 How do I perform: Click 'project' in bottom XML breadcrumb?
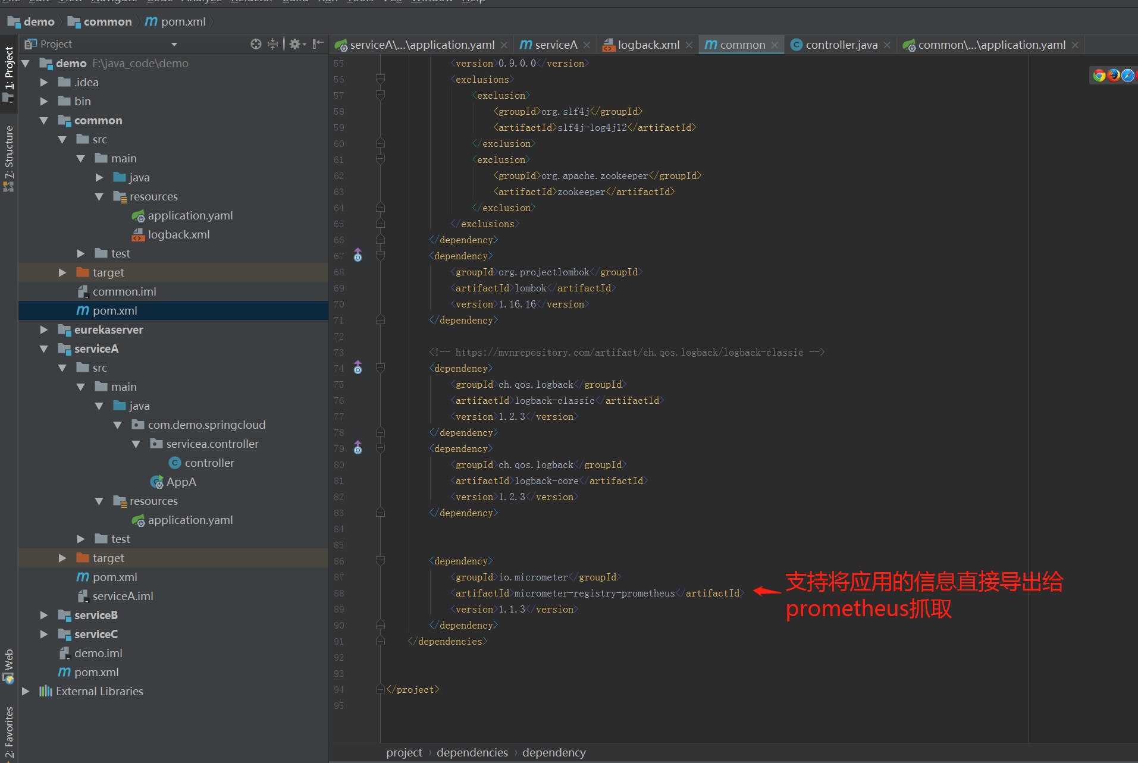[x=404, y=752]
